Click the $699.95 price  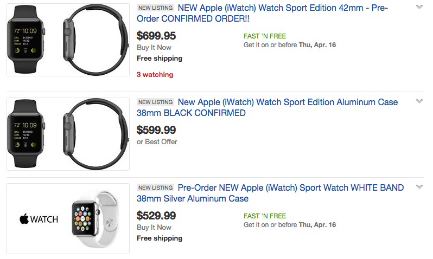coord(156,36)
